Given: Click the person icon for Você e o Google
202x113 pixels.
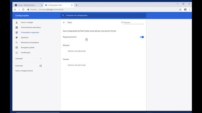Looking at the screenshot, I should pyautogui.click(x=17, y=22).
